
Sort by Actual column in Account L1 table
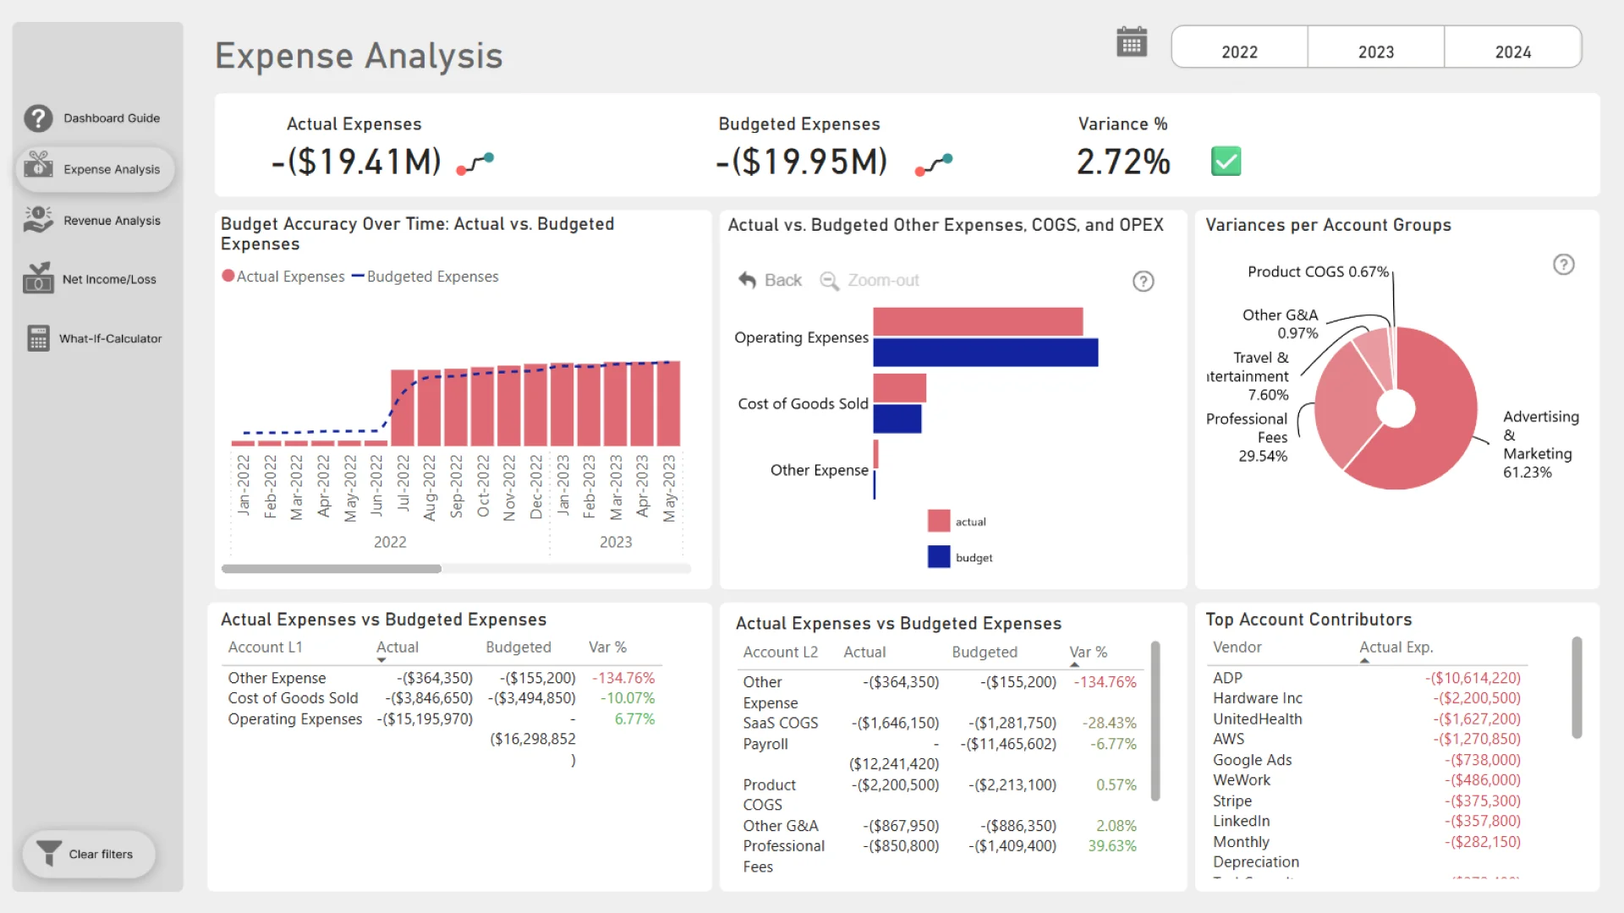[397, 647]
